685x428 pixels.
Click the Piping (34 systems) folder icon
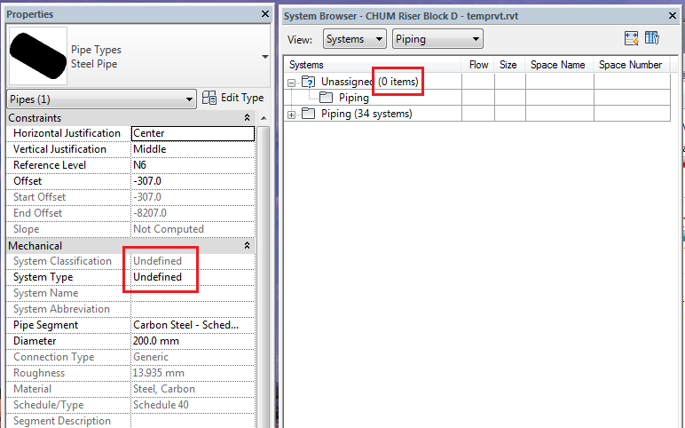(x=309, y=114)
